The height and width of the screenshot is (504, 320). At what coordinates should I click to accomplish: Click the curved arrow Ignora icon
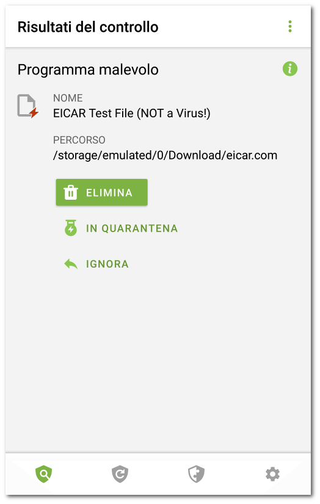(71, 264)
